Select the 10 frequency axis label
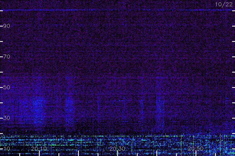The image size is (235, 156). point(7,148)
